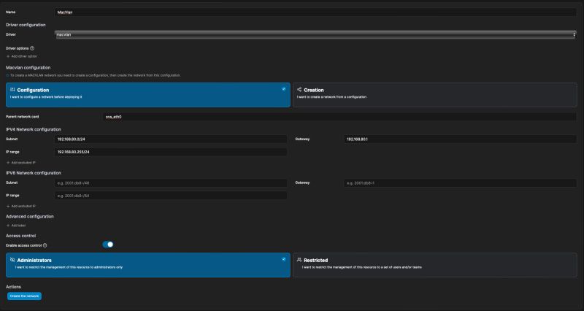Click the Enable access control help icon
The width and height of the screenshot is (584, 311).
[45, 245]
